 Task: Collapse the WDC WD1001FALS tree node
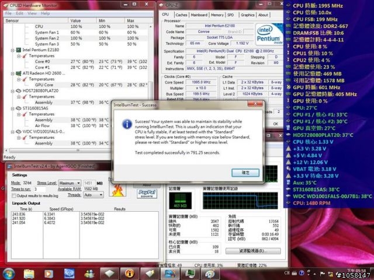pyautogui.click(x=12, y=132)
